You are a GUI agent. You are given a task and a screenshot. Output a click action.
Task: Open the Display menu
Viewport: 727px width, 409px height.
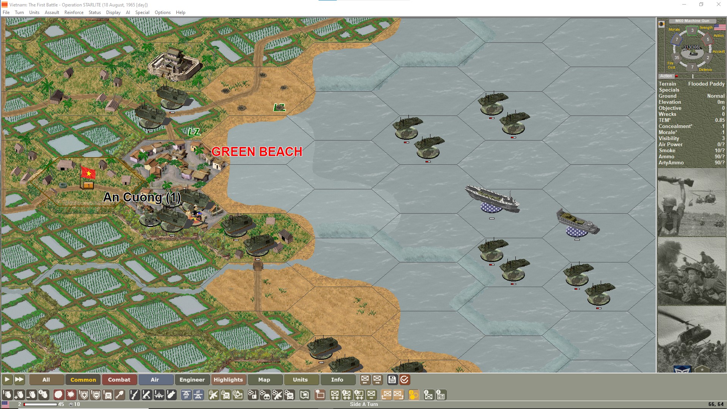click(113, 12)
